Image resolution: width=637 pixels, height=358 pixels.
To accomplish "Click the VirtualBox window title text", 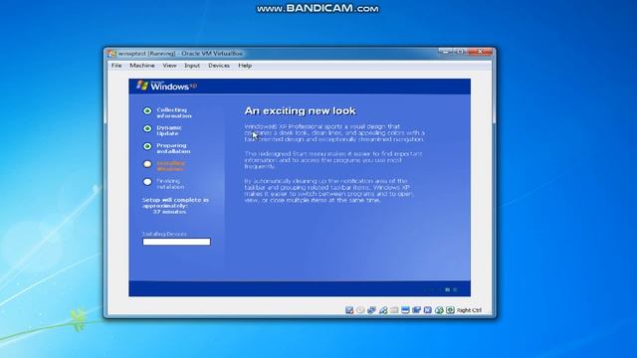I will point(180,53).
